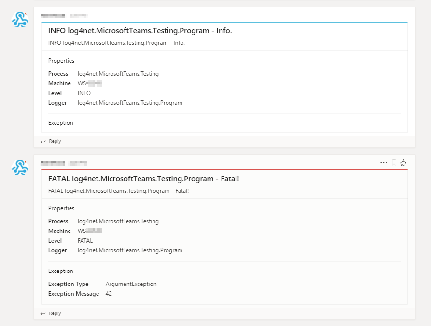The height and width of the screenshot is (326, 431).
Task: Click the INFO card subtitle text
Action: 116,43
